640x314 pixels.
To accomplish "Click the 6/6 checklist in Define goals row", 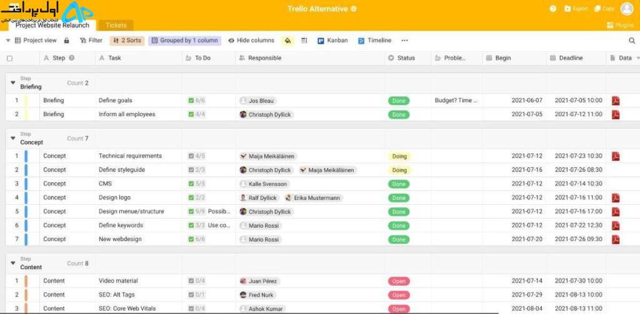I will [x=196, y=101].
